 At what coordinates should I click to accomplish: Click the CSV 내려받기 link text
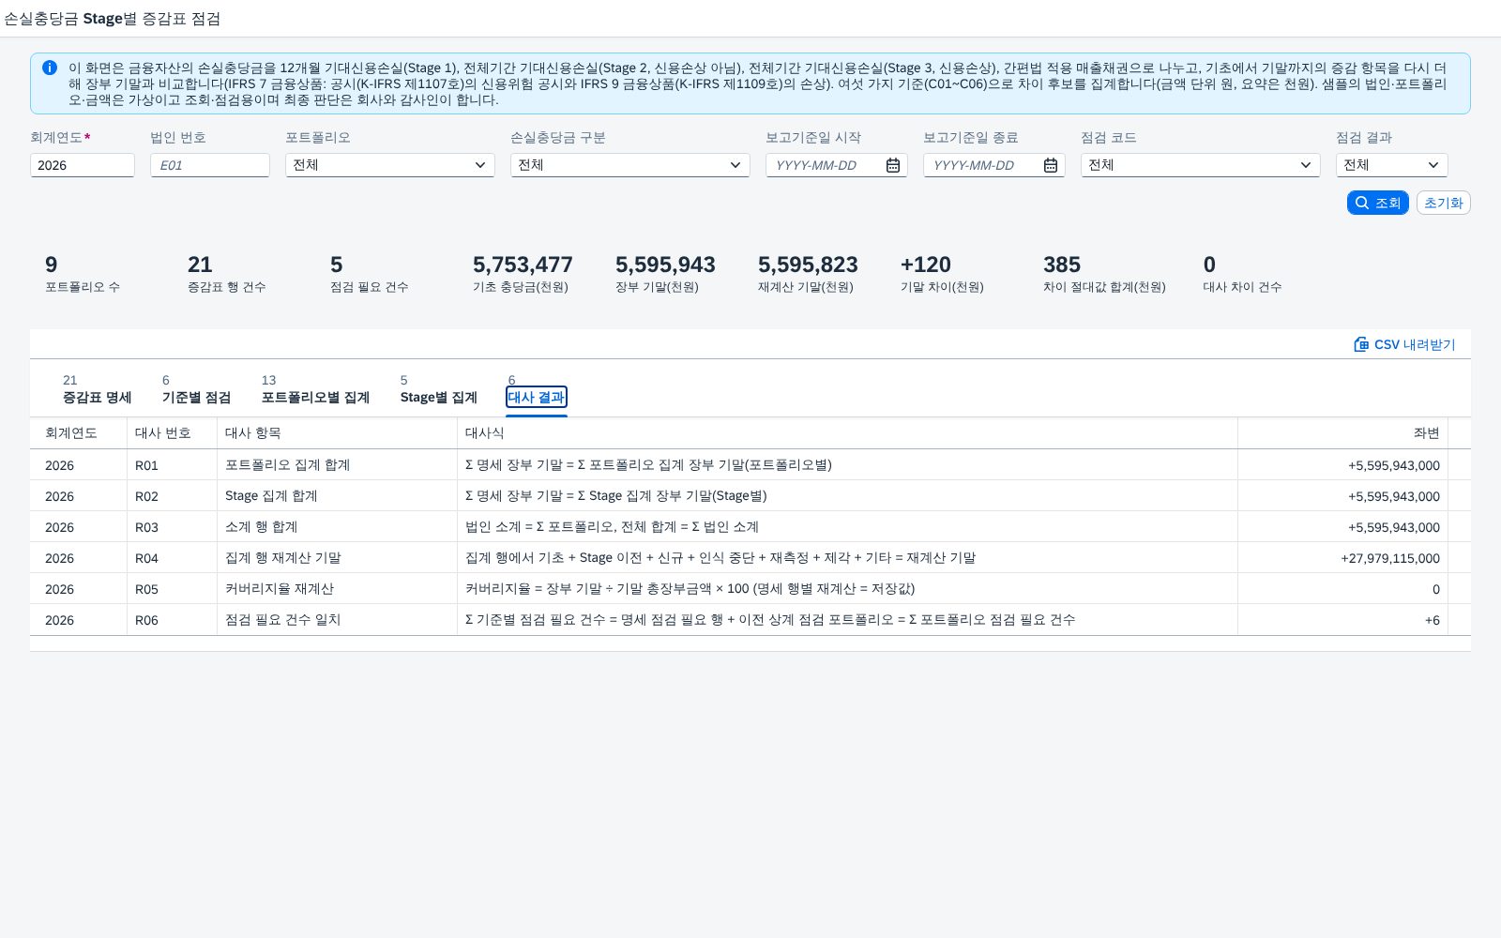[1415, 344]
